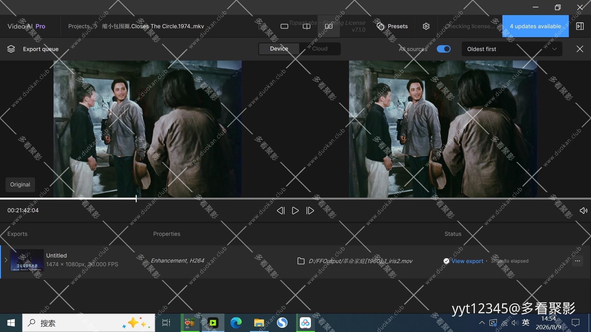This screenshot has height=332, width=591.
Task: Show hidden system tray icons
Action: pyautogui.click(x=482, y=323)
